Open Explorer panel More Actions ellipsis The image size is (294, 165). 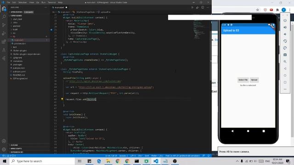46,7
